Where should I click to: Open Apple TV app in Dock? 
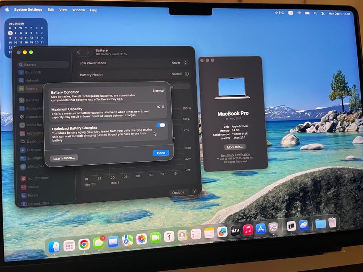(235, 231)
